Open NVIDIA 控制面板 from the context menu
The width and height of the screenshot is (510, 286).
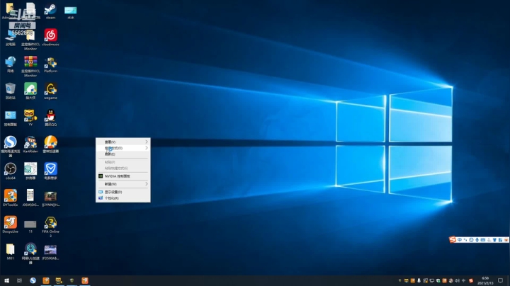[123, 176]
